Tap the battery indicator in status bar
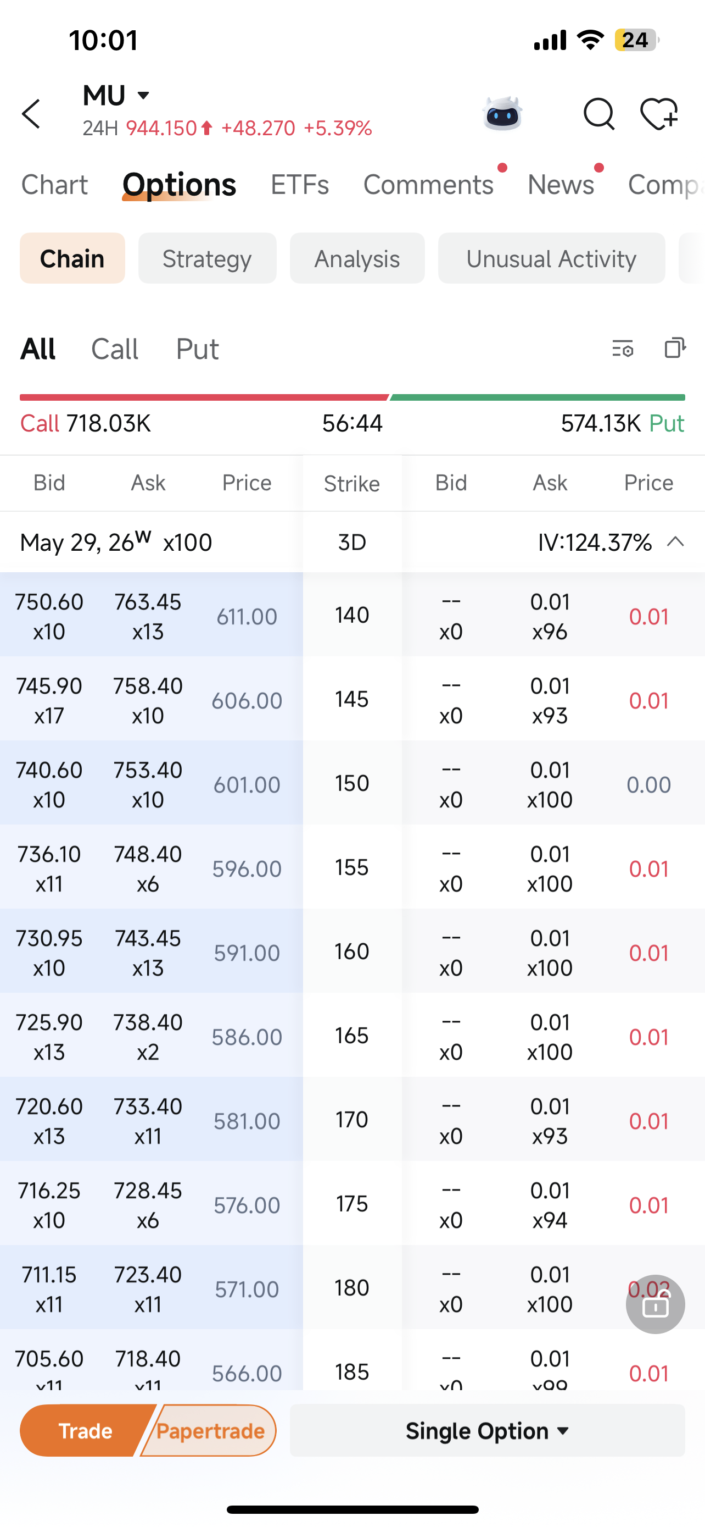 [x=636, y=40]
